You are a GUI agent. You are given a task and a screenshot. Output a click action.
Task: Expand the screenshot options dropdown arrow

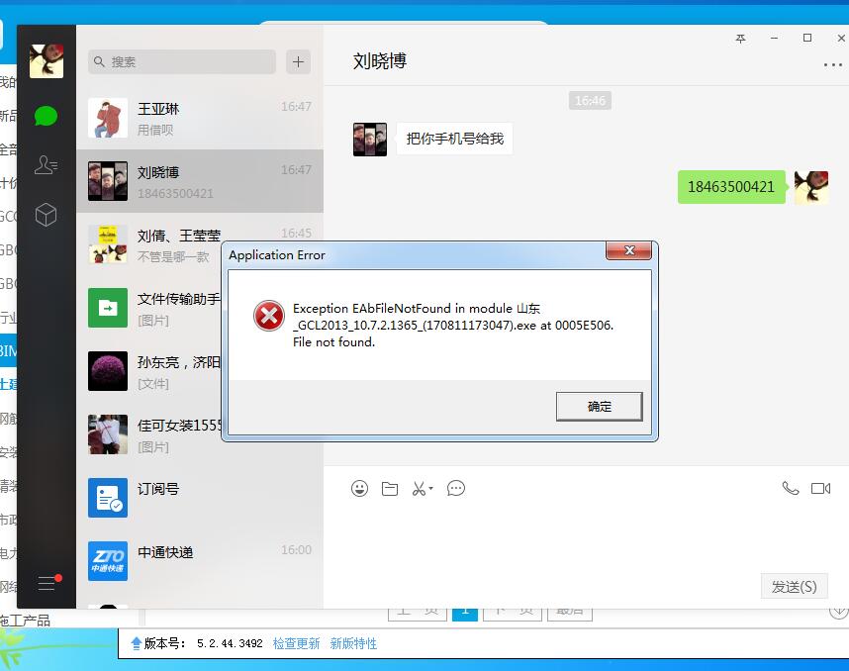click(x=431, y=489)
